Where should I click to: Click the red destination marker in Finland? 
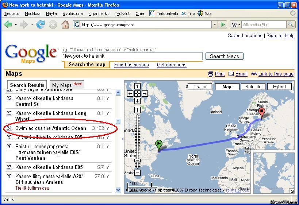[x=262, y=113]
